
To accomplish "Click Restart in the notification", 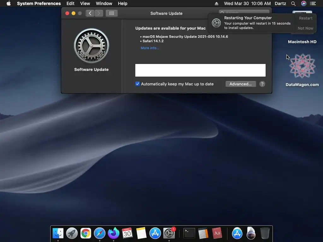I will pyautogui.click(x=306, y=18).
